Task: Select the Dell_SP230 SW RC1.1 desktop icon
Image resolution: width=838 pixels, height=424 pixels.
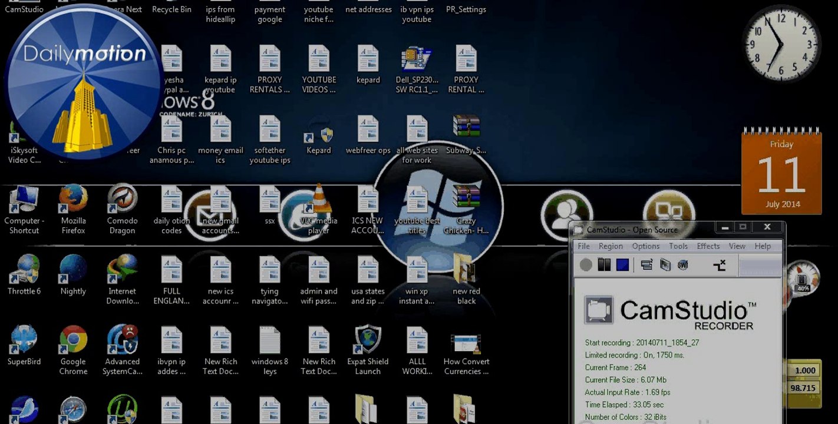Action: point(417,69)
